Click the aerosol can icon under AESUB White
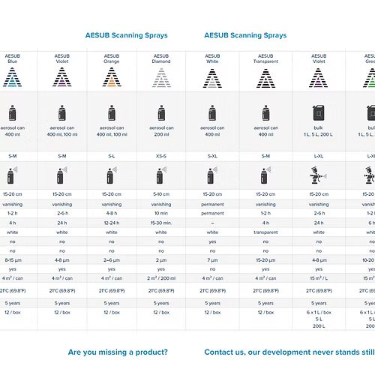 (212, 112)
